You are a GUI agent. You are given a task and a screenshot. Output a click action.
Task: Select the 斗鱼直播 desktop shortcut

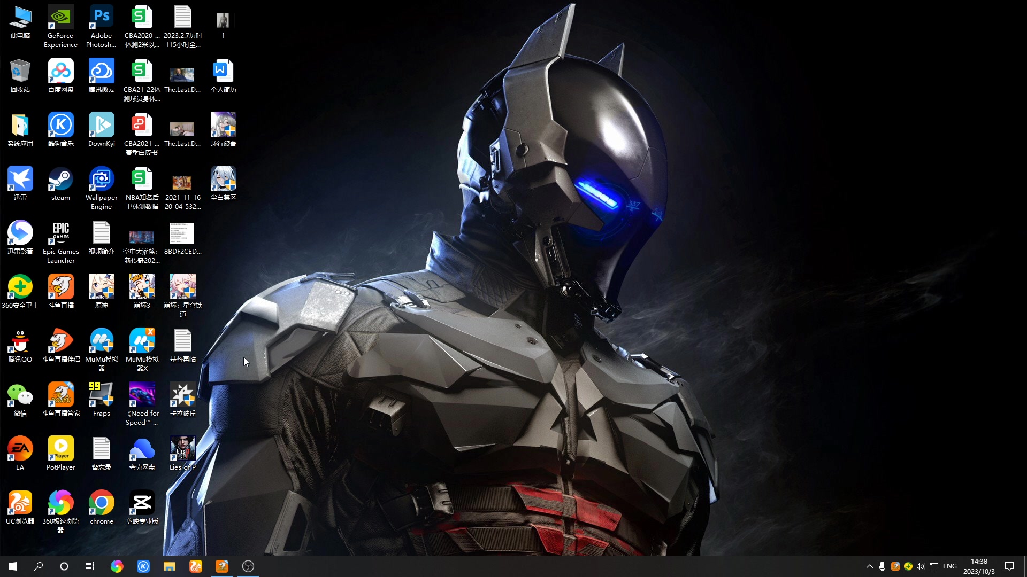[61, 292]
